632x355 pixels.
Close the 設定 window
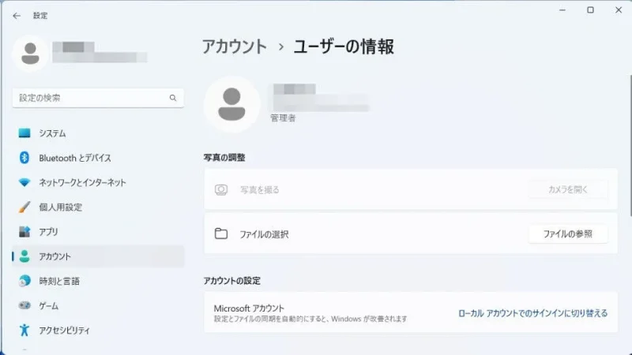tap(619, 10)
